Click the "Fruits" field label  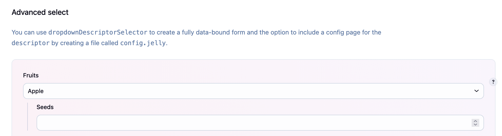click(x=31, y=75)
